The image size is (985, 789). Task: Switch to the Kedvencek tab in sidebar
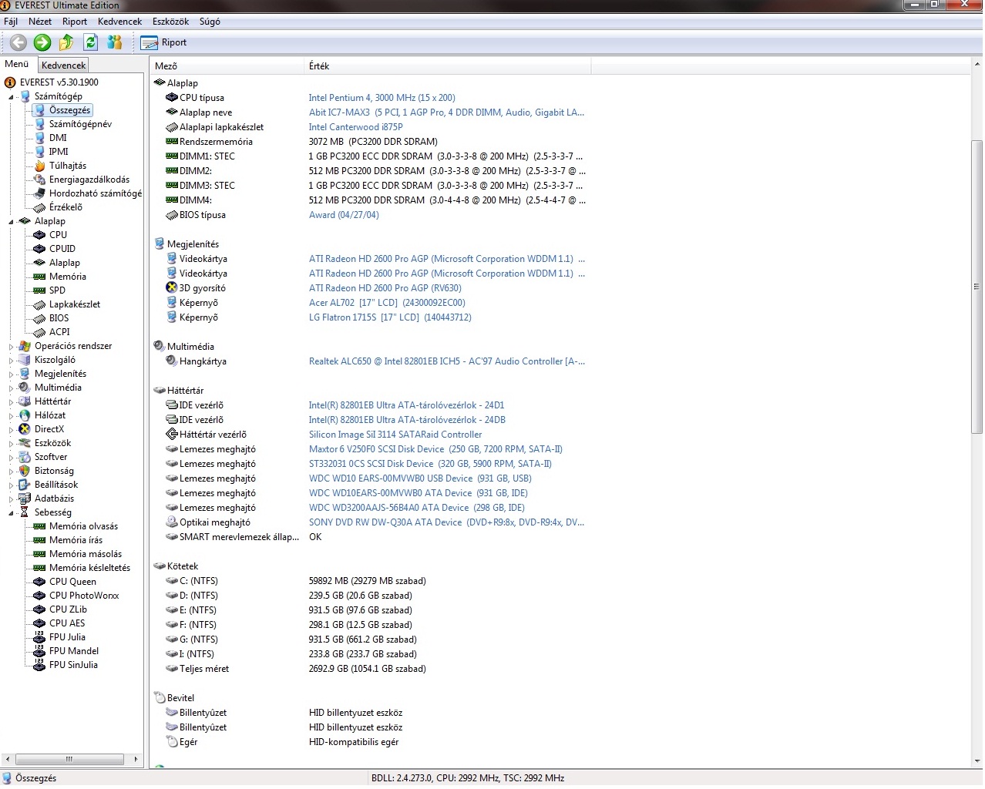(x=63, y=65)
